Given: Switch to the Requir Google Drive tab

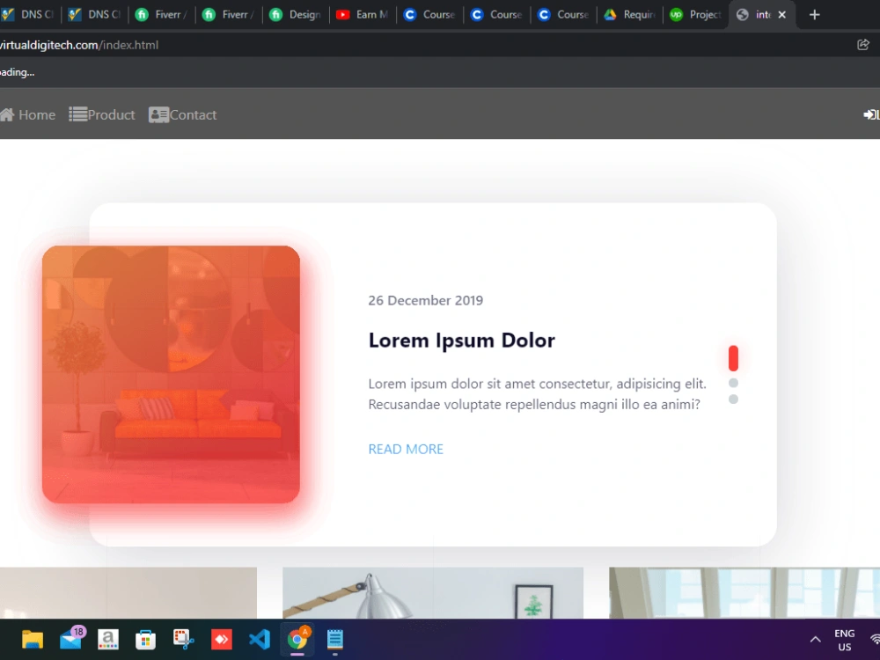Looking at the screenshot, I should pos(631,15).
